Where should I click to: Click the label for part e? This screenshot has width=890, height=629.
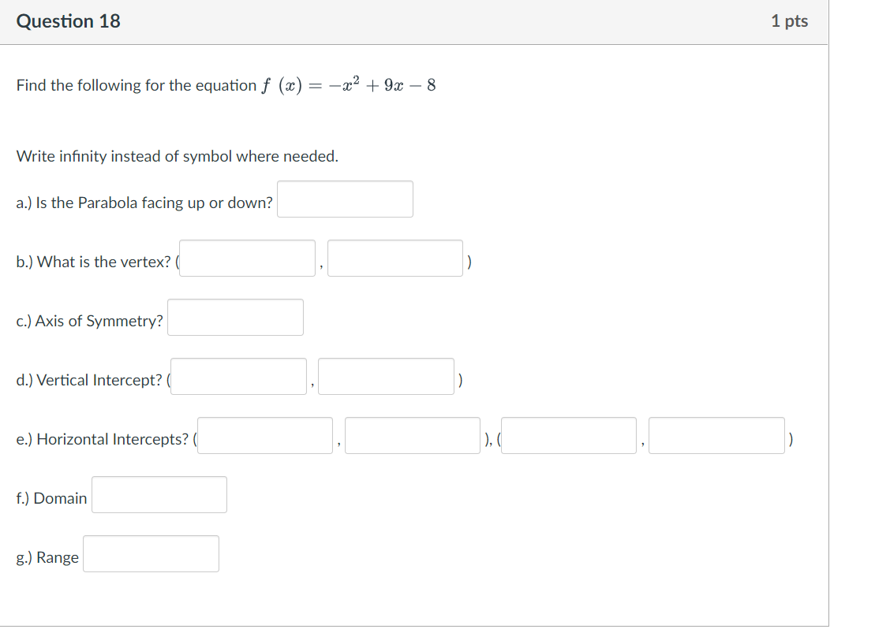pyautogui.click(x=105, y=439)
